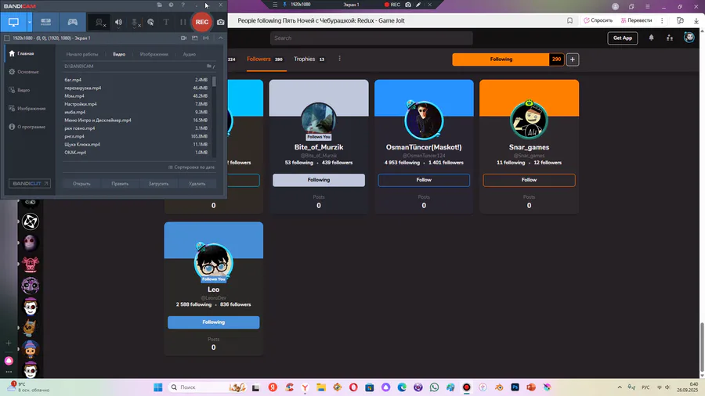Click the pencil draw icon in the recording overlay bar
Image resolution: width=705 pixels, height=396 pixels.
(x=418, y=5)
